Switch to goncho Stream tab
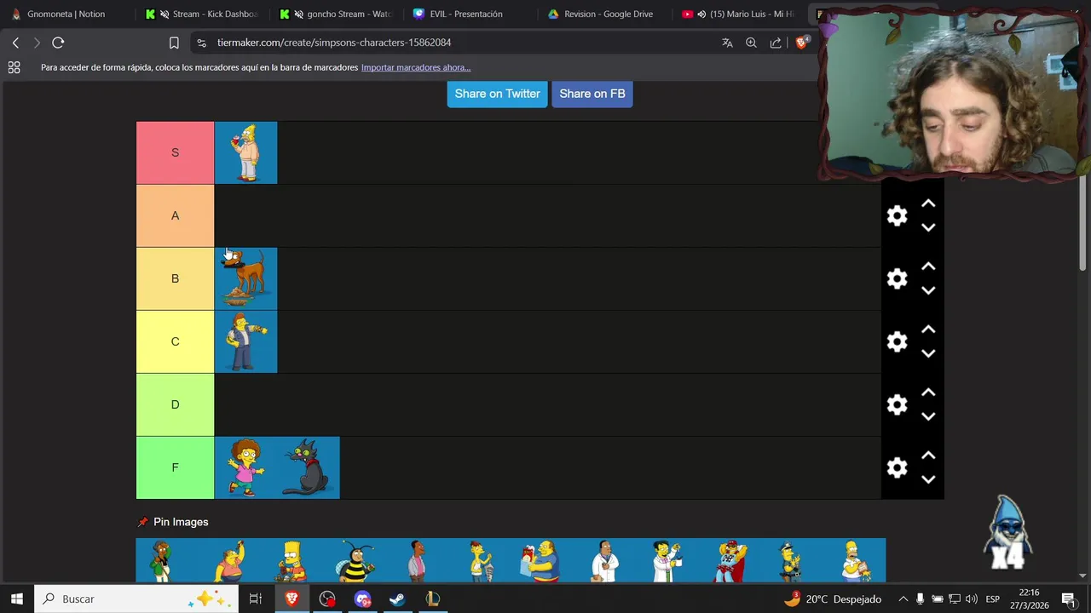The height and width of the screenshot is (613, 1091). point(337,14)
